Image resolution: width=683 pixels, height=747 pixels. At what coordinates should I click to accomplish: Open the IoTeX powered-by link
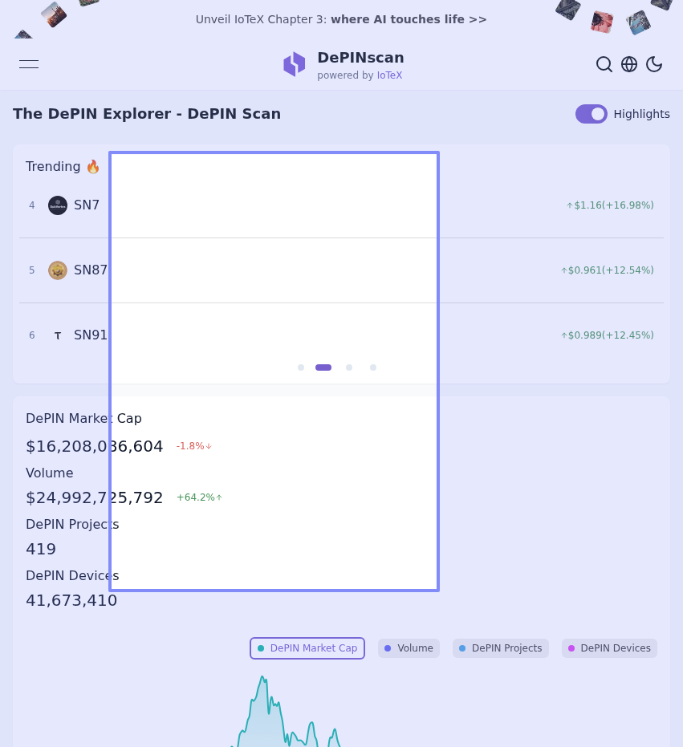pos(389,75)
